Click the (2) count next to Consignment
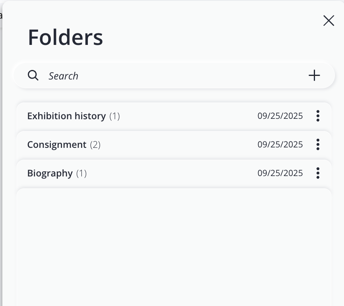Viewport: 344px width, 306px height. click(95, 145)
